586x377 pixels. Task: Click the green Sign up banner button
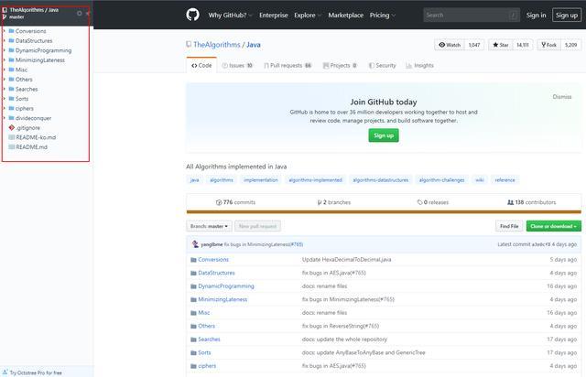click(x=384, y=135)
